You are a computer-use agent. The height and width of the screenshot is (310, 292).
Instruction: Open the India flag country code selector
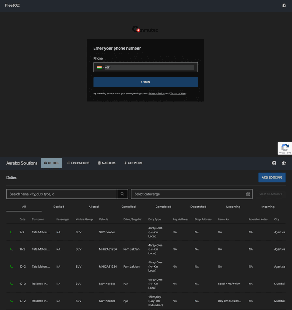[100, 67]
